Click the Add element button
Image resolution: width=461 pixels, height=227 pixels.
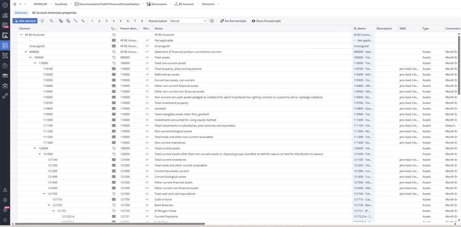pos(25,21)
